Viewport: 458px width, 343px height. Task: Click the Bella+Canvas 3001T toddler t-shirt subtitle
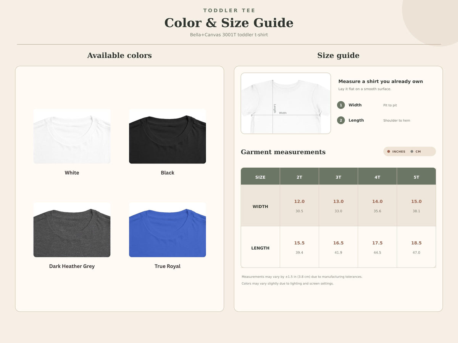[x=229, y=35]
